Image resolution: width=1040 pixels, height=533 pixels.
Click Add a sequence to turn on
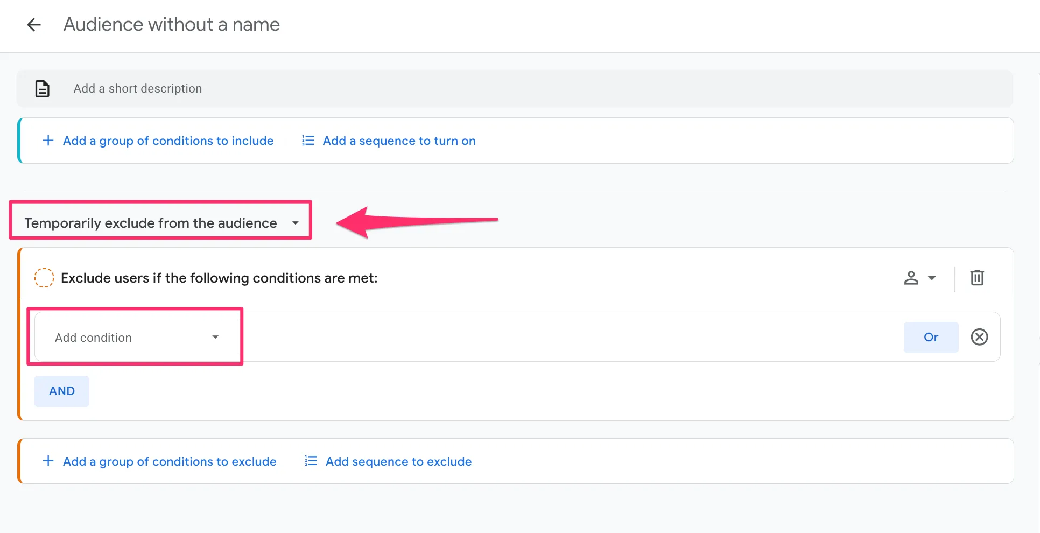pyautogui.click(x=399, y=141)
